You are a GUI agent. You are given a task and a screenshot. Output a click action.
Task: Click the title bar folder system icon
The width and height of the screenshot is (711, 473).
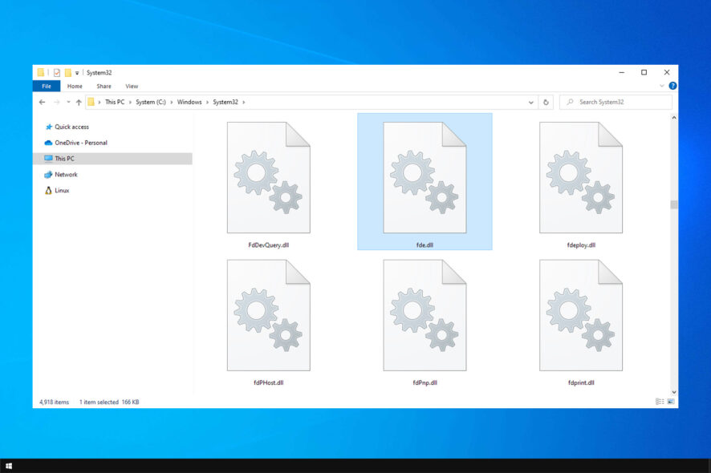click(x=41, y=72)
